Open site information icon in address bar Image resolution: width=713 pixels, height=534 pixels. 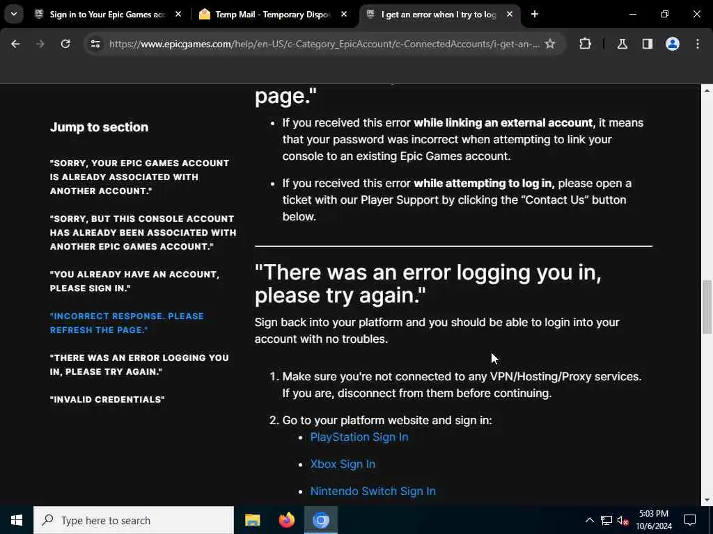95,44
